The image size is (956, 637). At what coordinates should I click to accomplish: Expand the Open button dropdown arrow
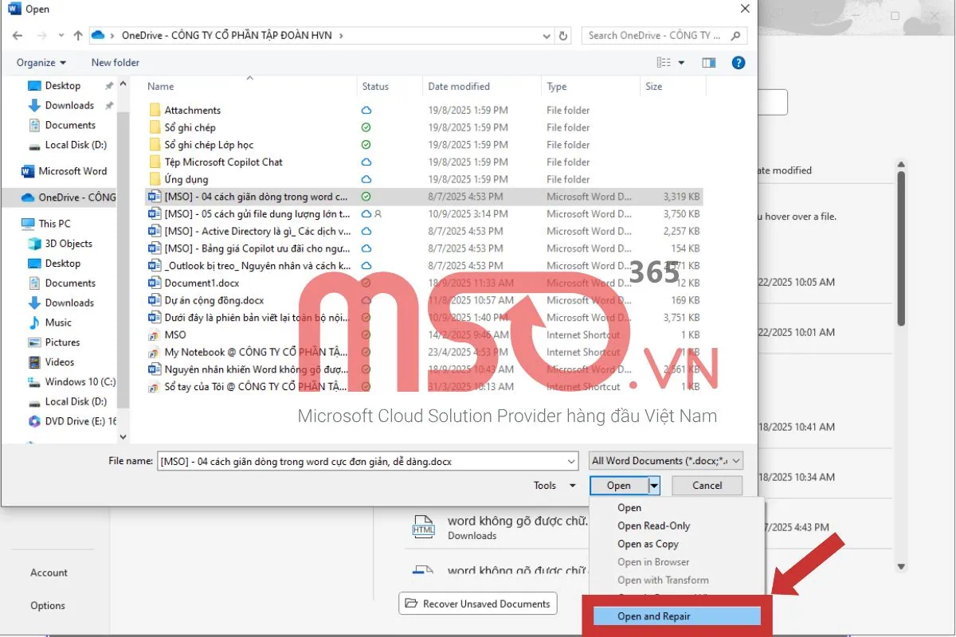tap(654, 486)
